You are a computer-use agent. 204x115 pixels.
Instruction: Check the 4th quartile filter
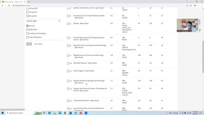coord(27,16)
